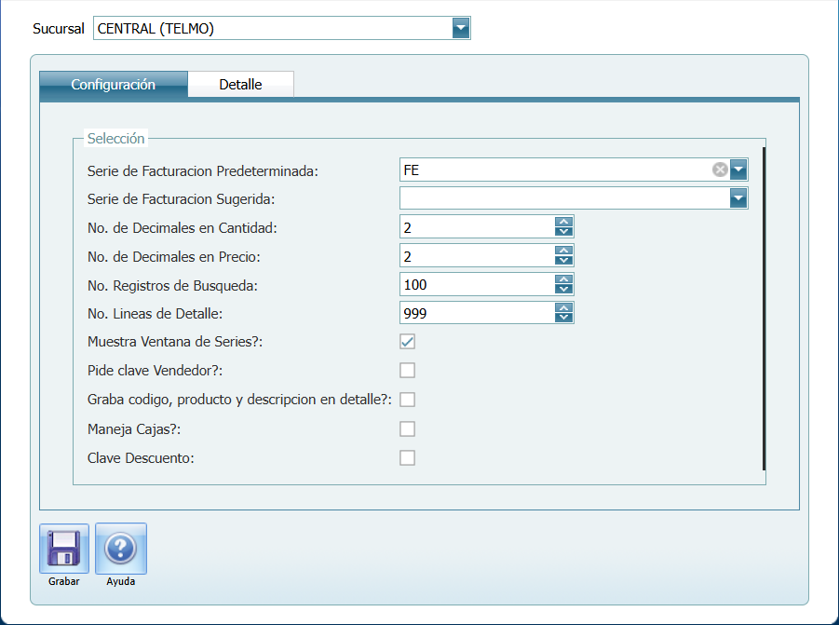Viewport: 839px width, 625px height.
Task: Select the Configuración tab
Action: tap(113, 84)
